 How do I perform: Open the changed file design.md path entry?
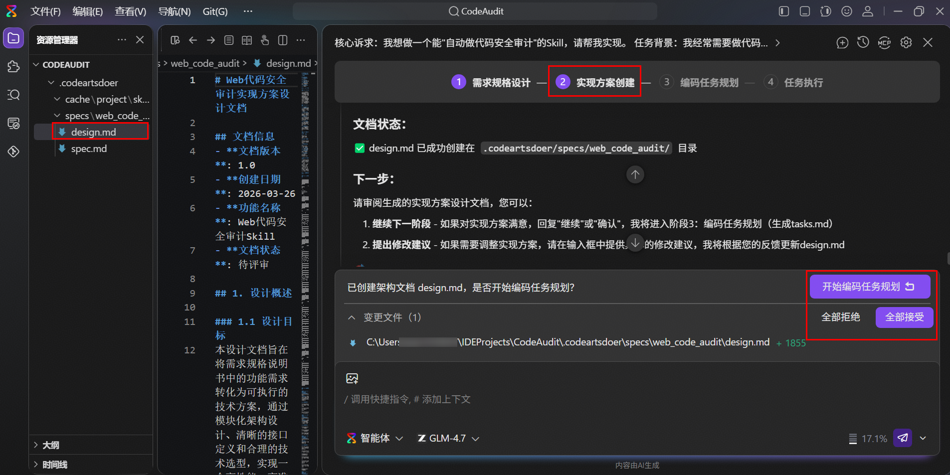click(x=568, y=342)
